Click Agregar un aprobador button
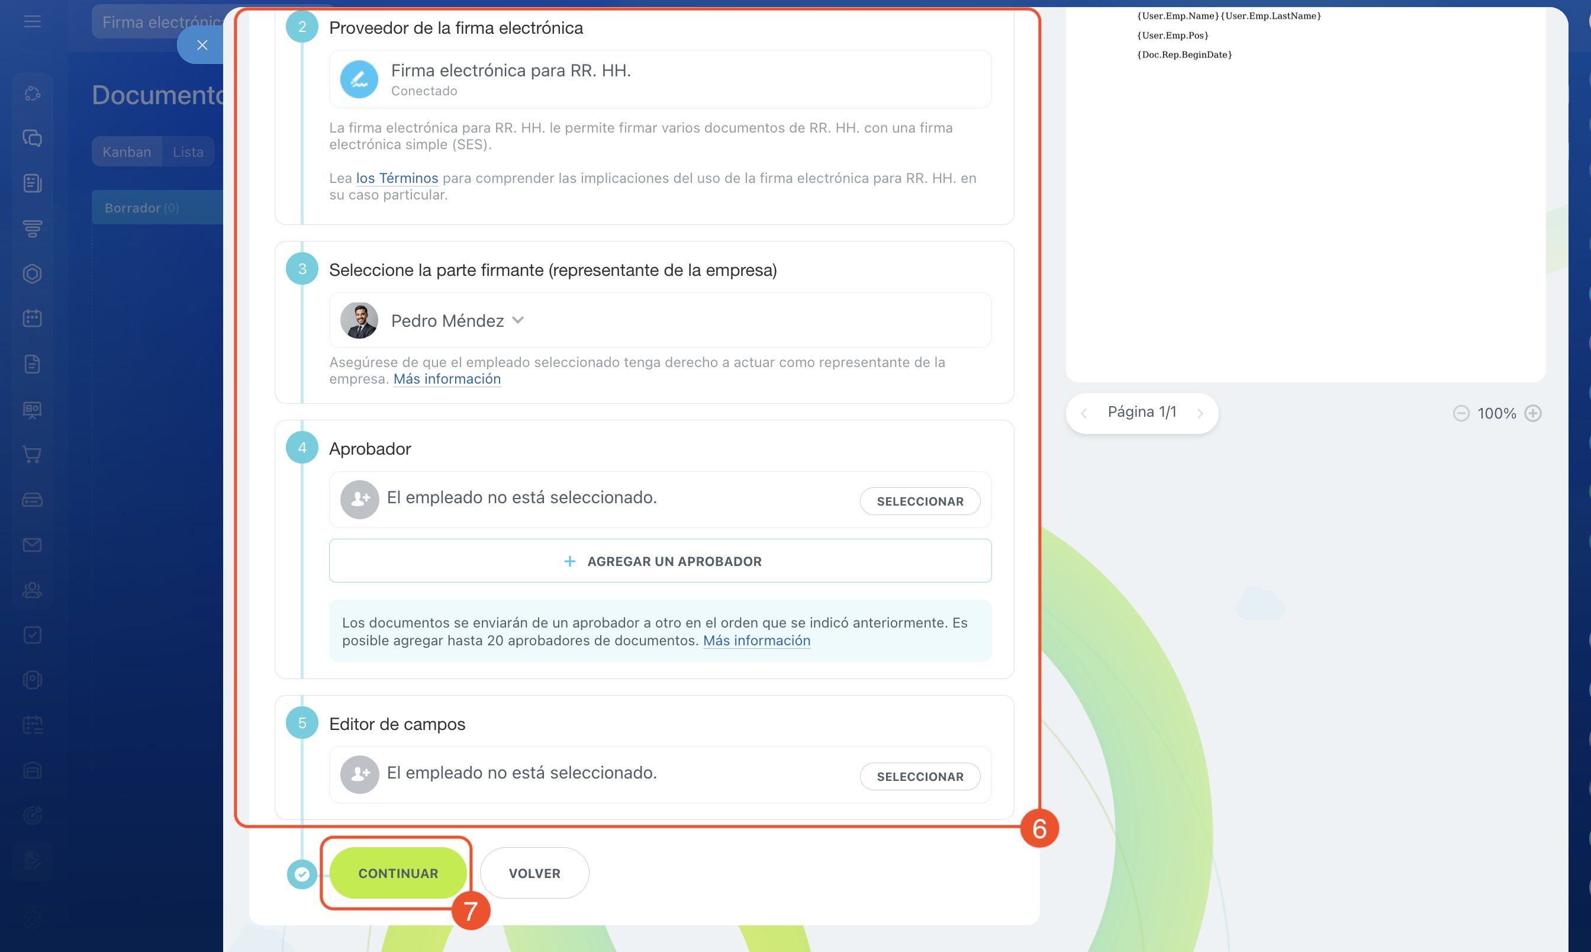 (x=660, y=561)
